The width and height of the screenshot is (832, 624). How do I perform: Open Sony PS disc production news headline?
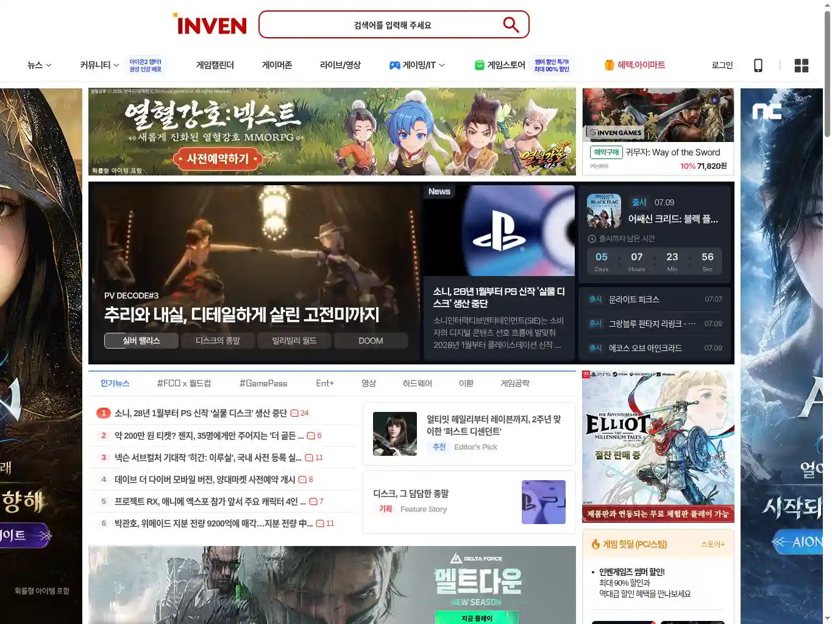pos(499,297)
